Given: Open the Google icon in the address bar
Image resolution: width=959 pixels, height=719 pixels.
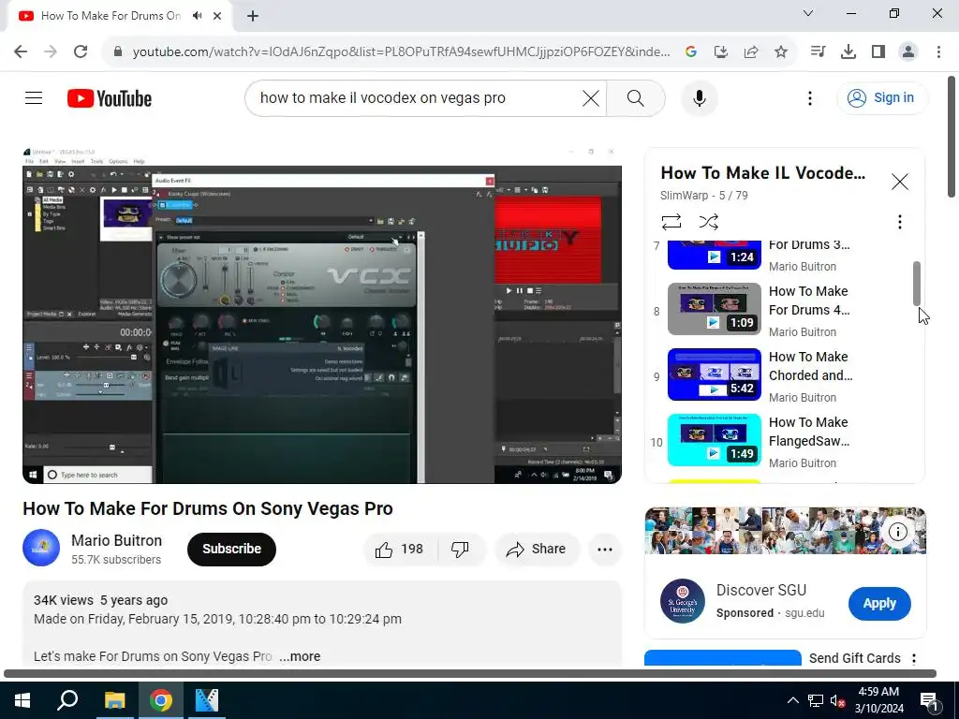Looking at the screenshot, I should (x=691, y=51).
